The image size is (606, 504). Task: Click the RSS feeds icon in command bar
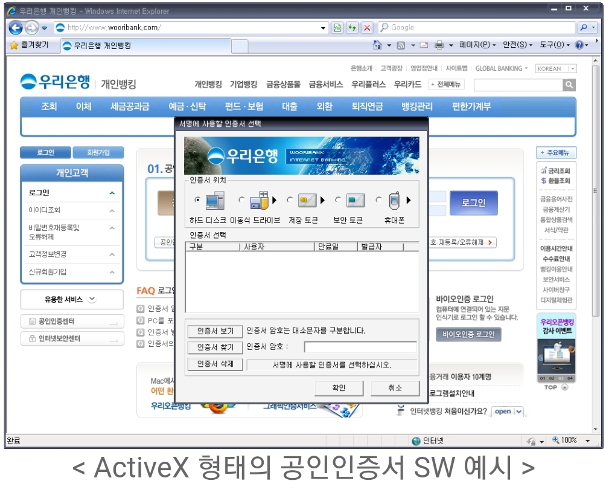point(401,45)
